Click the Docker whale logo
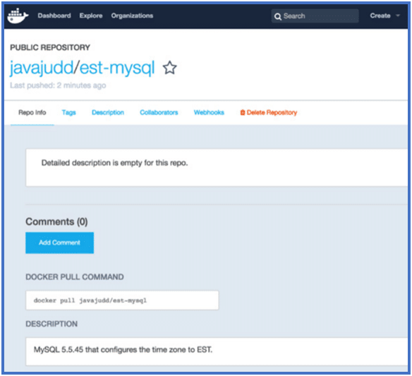Screen dimensions: 412x376 tap(18, 16)
